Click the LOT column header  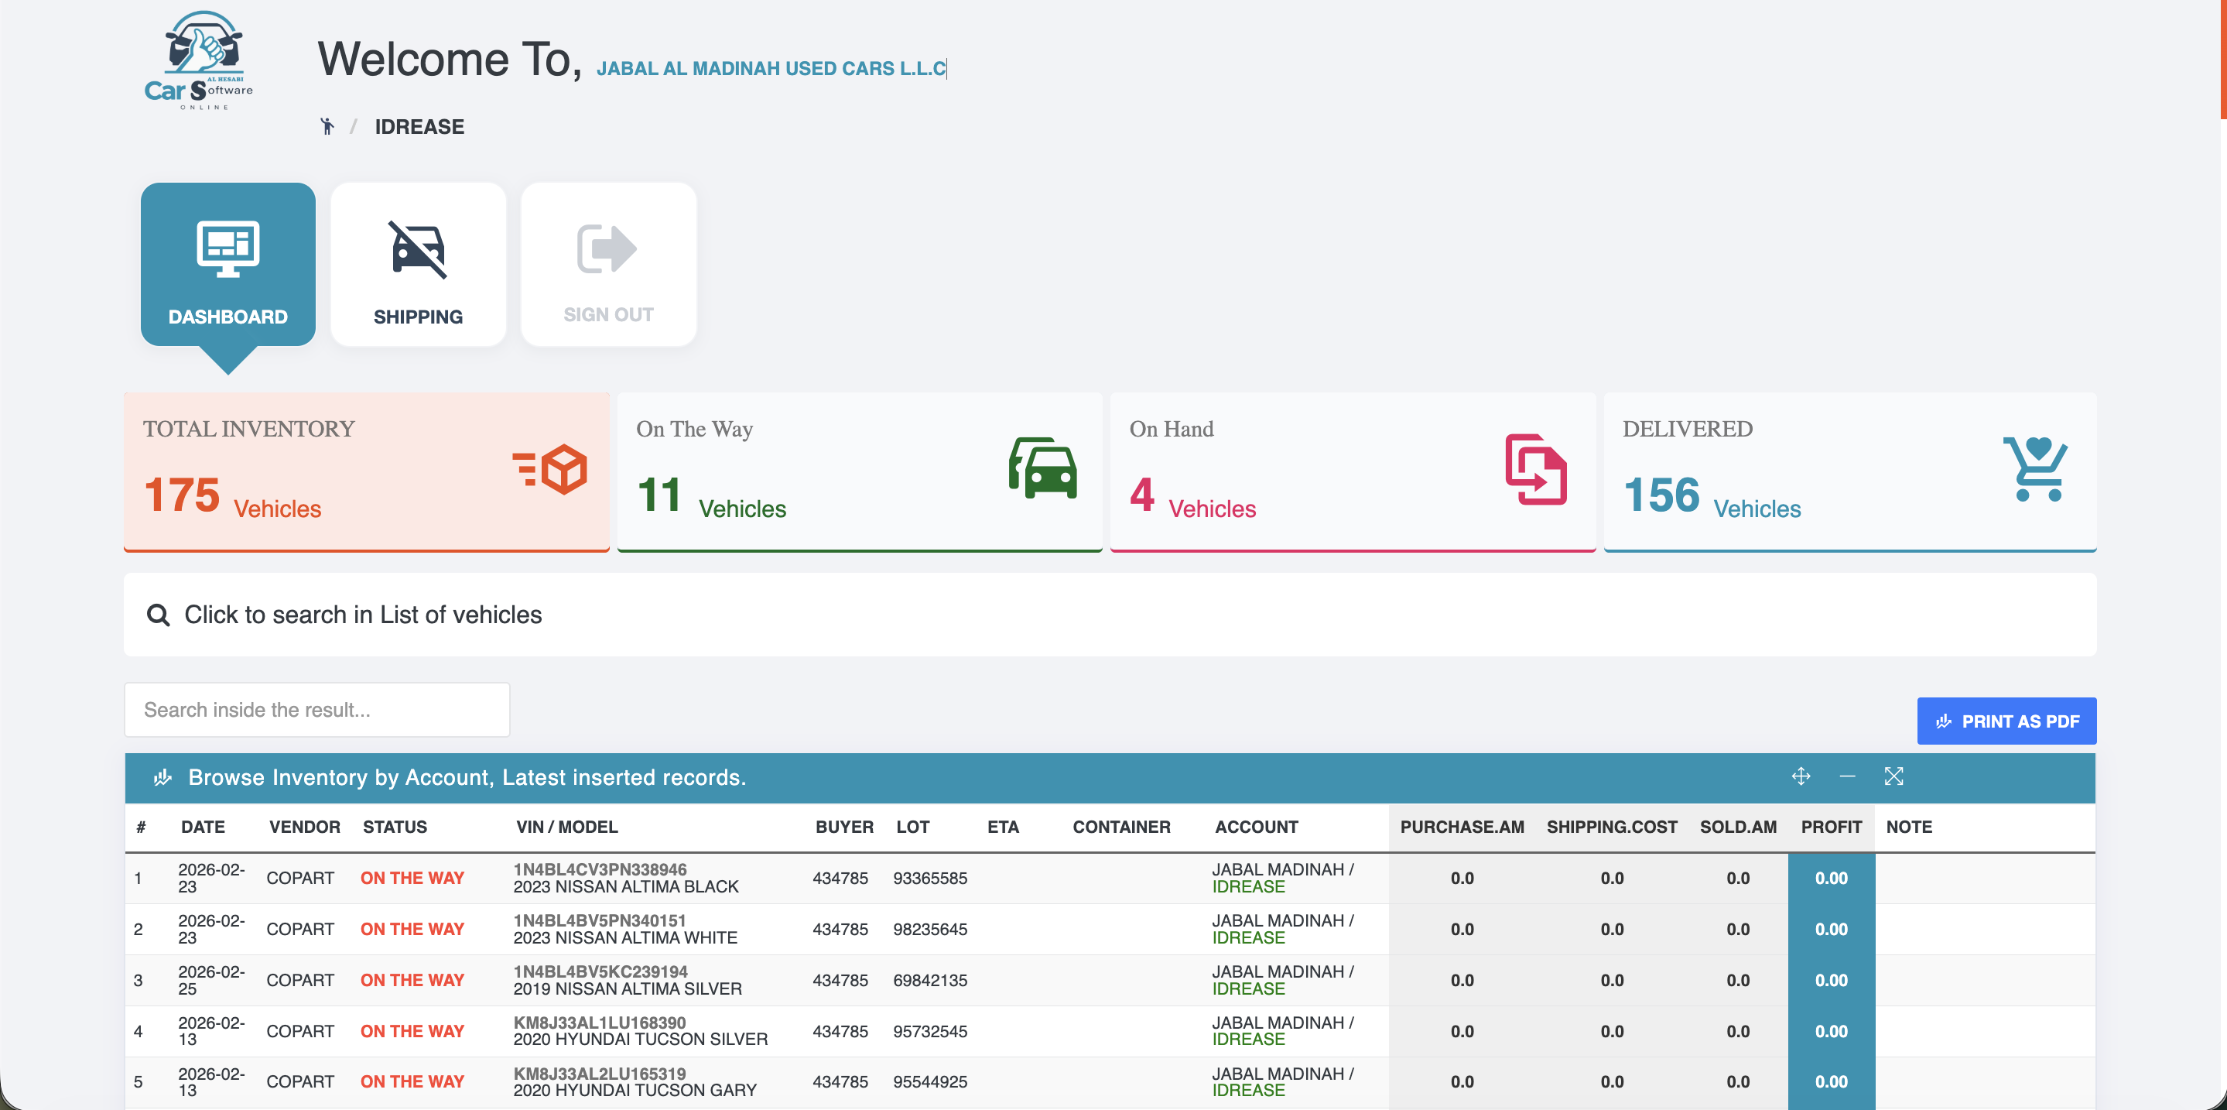point(913,827)
